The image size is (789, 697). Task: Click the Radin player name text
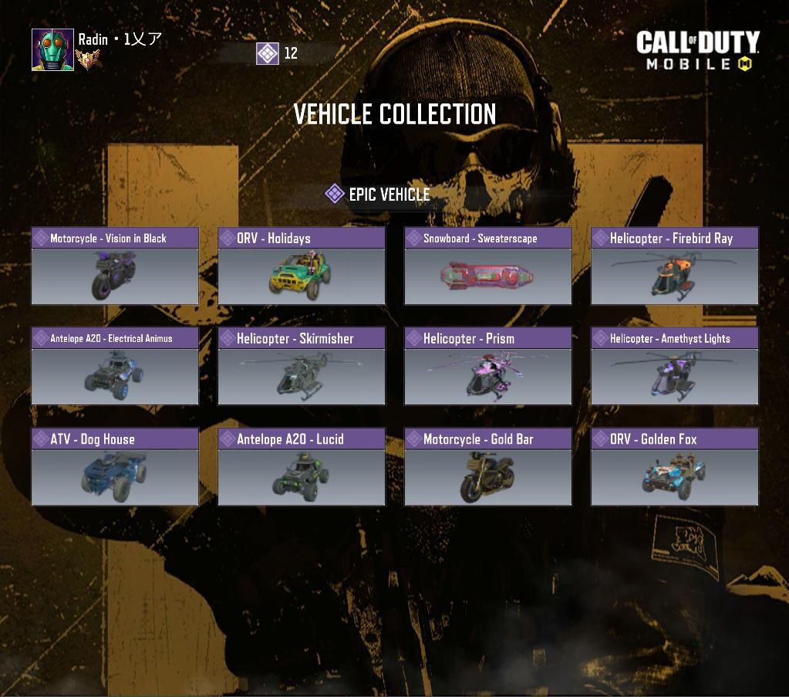(93, 39)
